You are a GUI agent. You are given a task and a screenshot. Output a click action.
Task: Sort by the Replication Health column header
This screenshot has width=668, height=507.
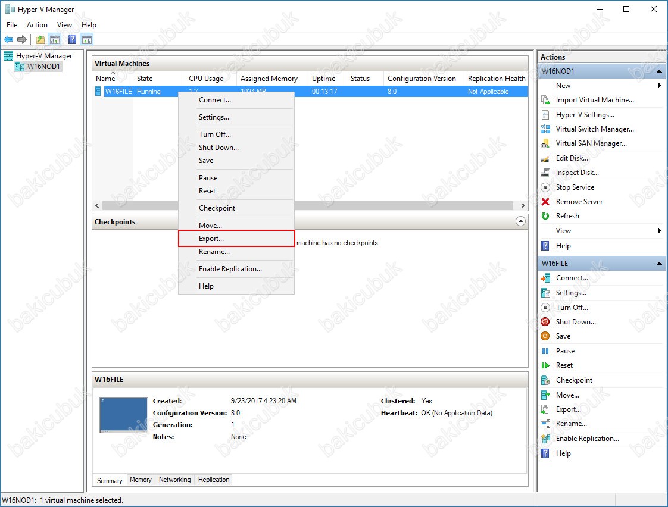[497, 79]
